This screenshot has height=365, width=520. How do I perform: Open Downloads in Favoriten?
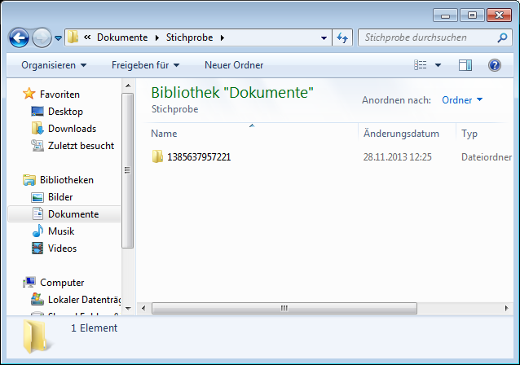tap(72, 129)
